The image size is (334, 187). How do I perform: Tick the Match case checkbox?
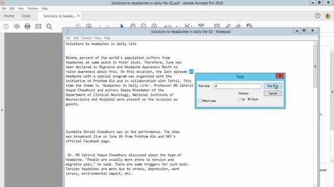coord(200,101)
